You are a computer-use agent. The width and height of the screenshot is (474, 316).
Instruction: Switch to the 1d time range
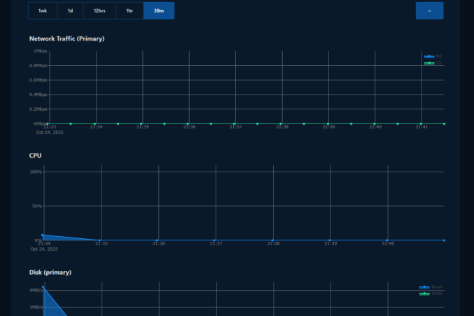[70, 11]
